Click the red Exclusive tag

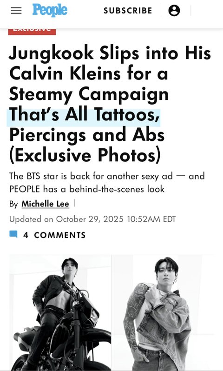click(32, 32)
